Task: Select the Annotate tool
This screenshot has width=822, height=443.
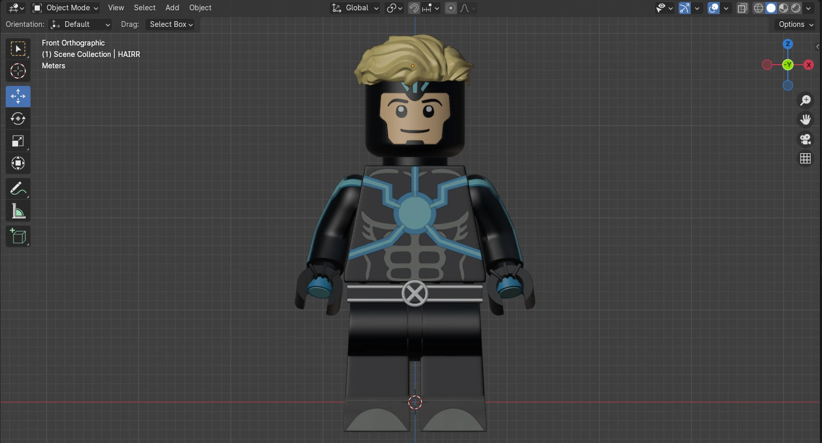Action: 18,189
